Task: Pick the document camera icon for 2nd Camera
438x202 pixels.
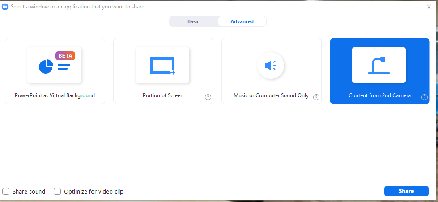Action: pos(378,65)
